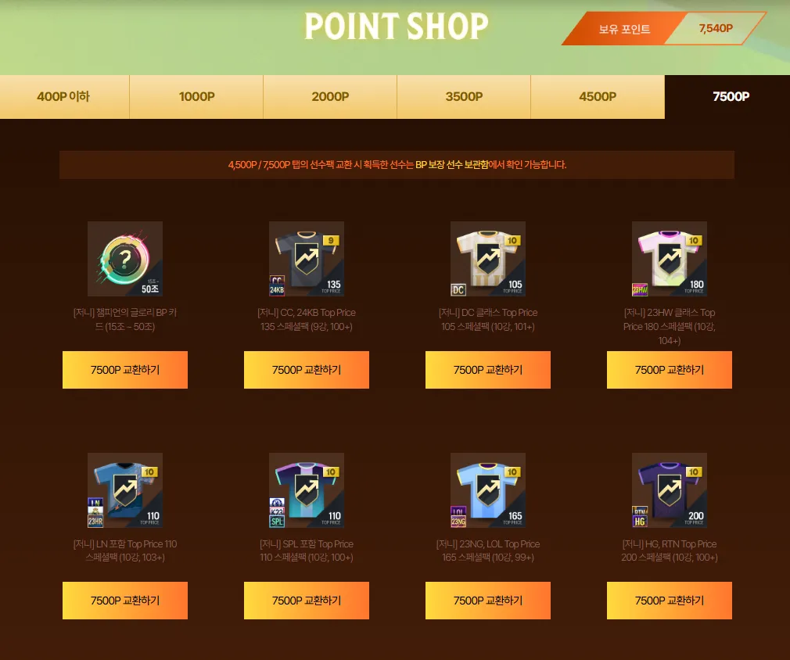
Task: Click the LN Top Price 110 jersey icon
Action: (x=125, y=490)
